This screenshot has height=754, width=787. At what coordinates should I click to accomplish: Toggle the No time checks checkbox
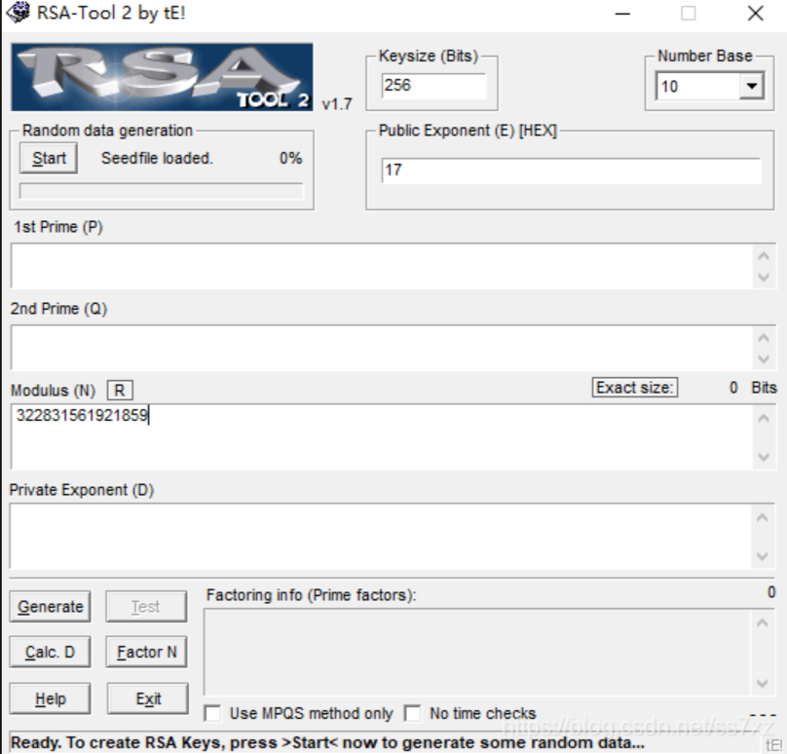(x=413, y=713)
